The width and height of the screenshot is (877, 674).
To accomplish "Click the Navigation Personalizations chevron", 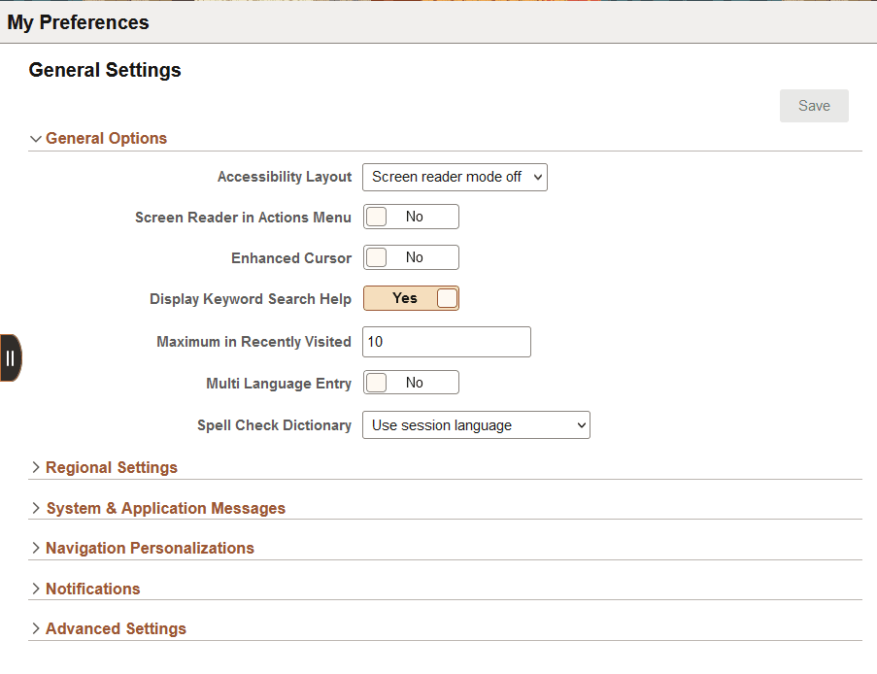I will point(36,548).
